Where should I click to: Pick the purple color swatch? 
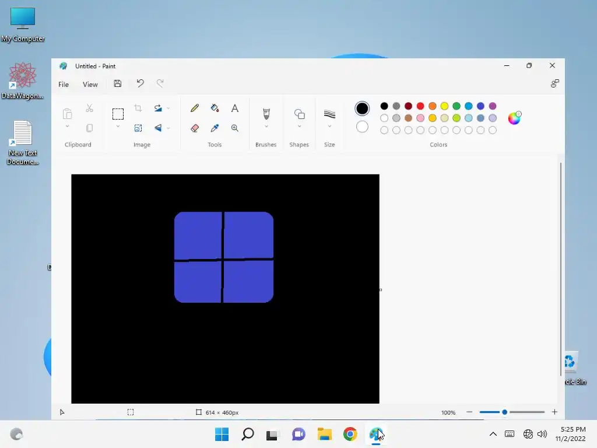[x=493, y=106]
